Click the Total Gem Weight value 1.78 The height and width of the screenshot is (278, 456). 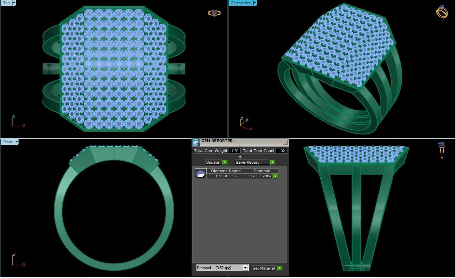(x=235, y=151)
